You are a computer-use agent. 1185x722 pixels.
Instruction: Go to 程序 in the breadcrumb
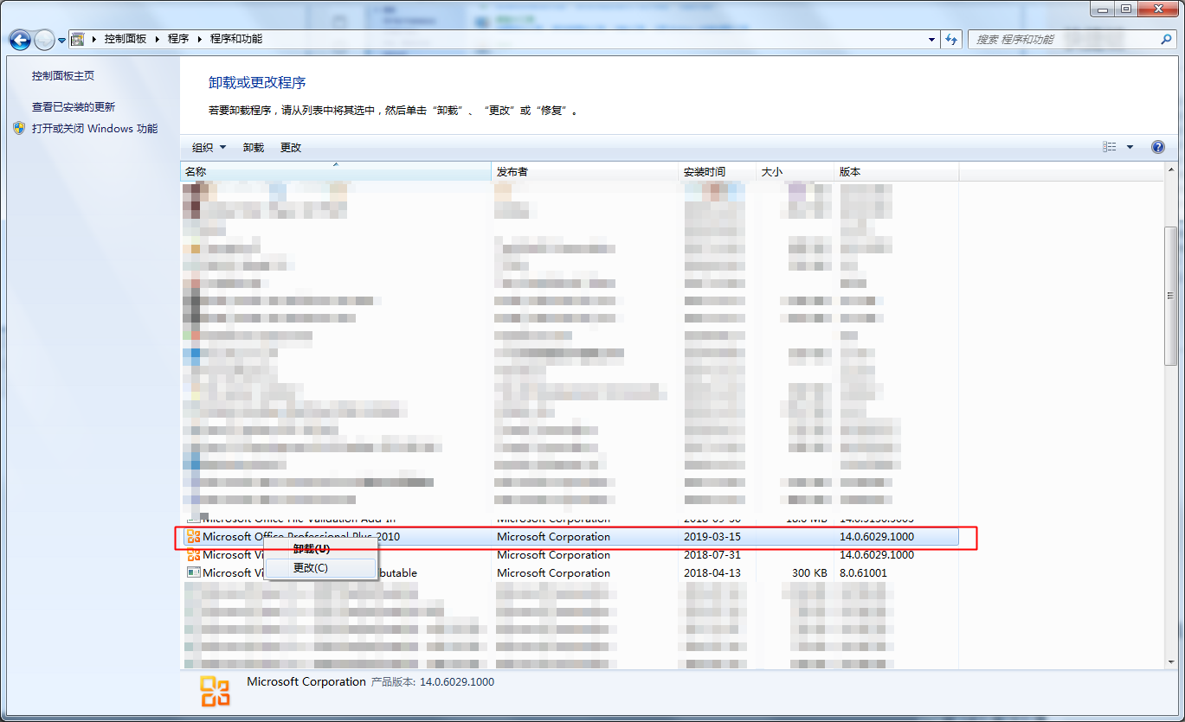178,39
